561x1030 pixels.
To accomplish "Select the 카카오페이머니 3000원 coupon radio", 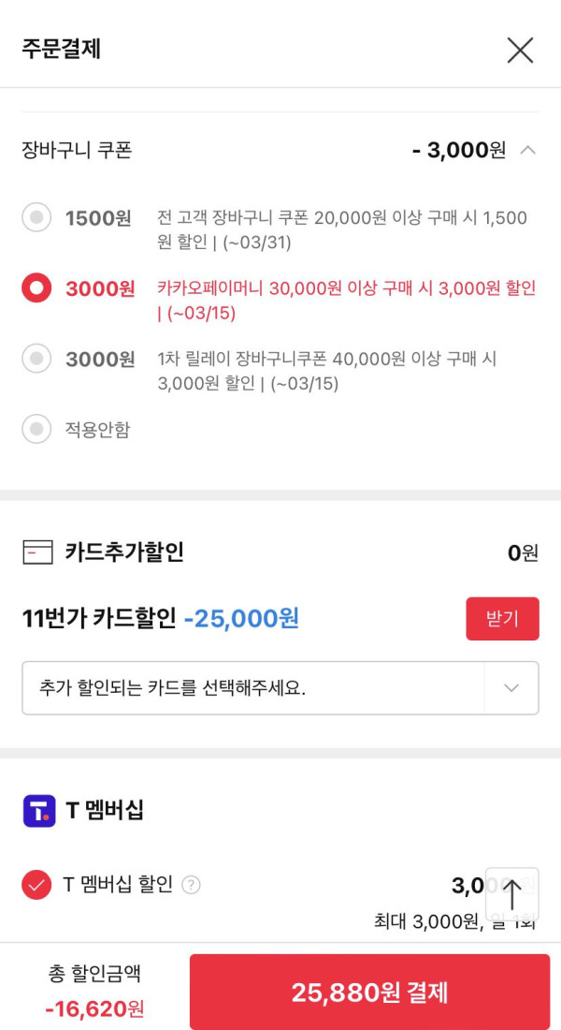I will 36,288.
